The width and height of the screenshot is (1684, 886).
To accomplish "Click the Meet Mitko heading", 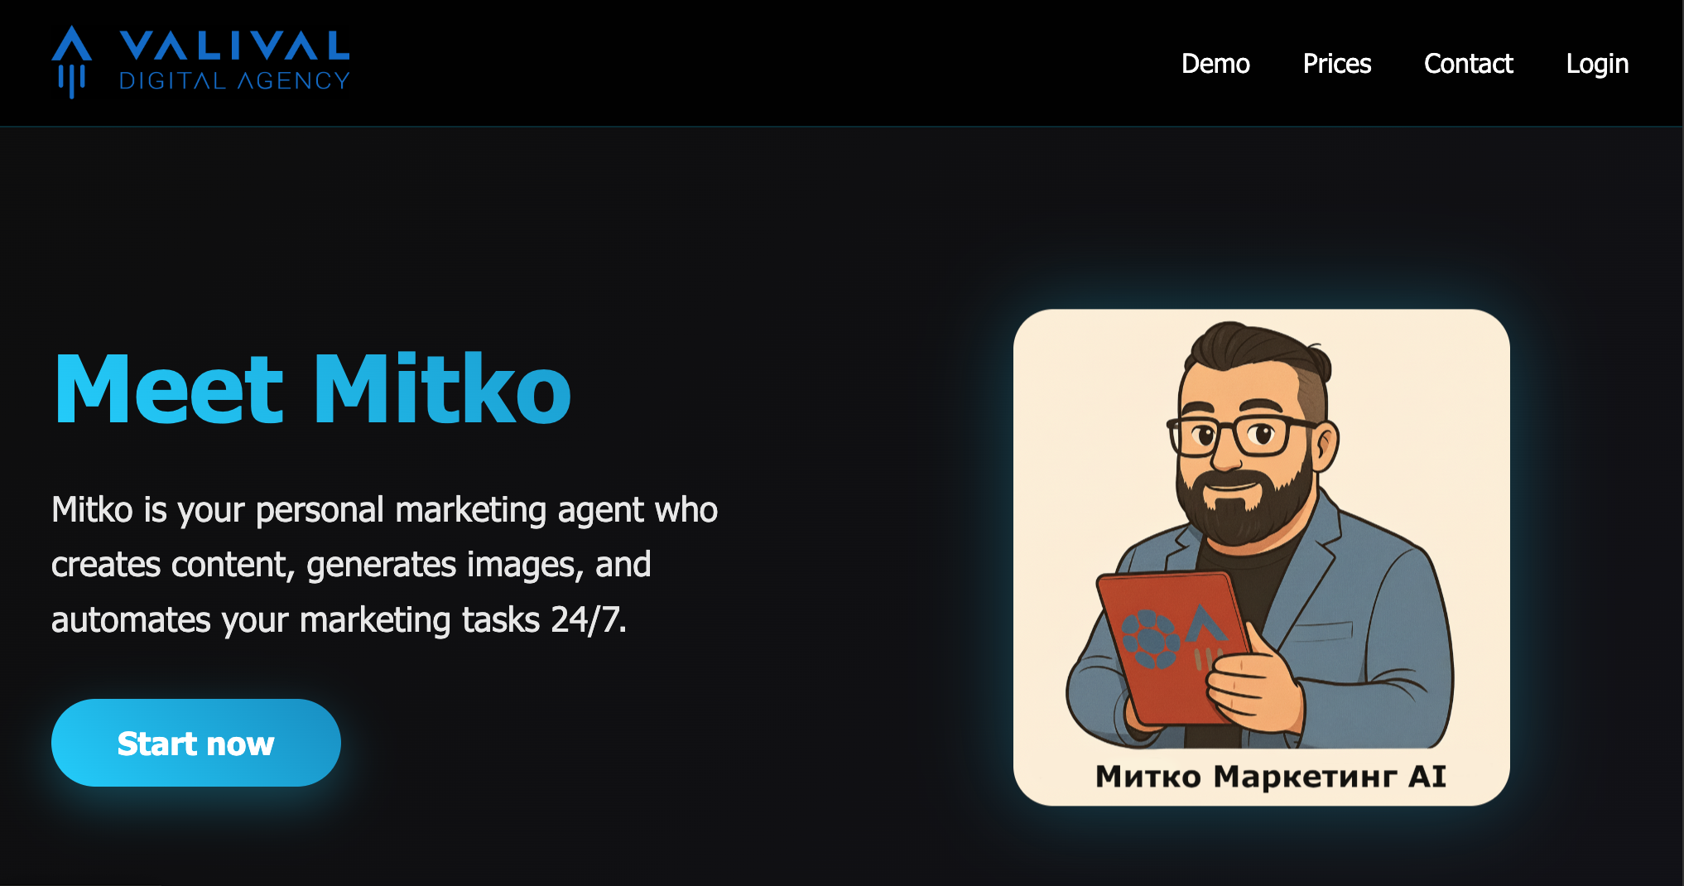I will pyautogui.click(x=312, y=388).
